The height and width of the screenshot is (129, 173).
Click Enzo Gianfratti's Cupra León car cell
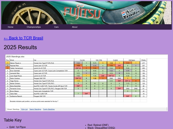(54, 71)
